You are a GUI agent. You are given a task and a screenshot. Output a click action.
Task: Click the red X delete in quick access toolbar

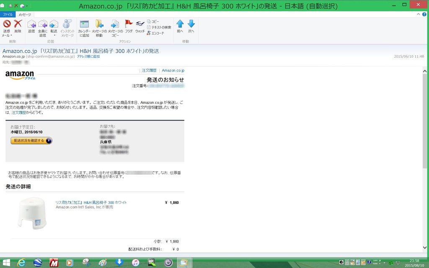coord(16,5)
